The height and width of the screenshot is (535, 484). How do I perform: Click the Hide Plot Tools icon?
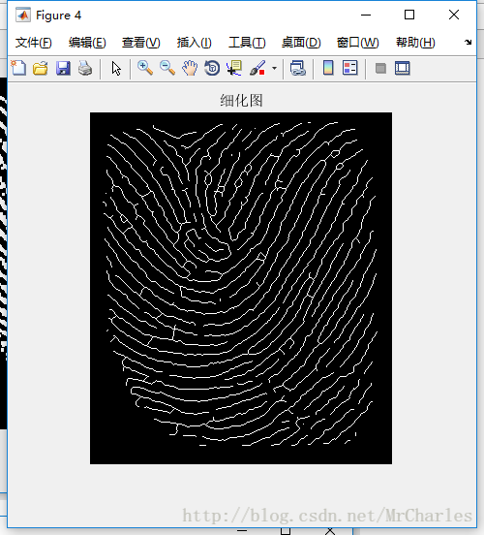click(x=380, y=68)
